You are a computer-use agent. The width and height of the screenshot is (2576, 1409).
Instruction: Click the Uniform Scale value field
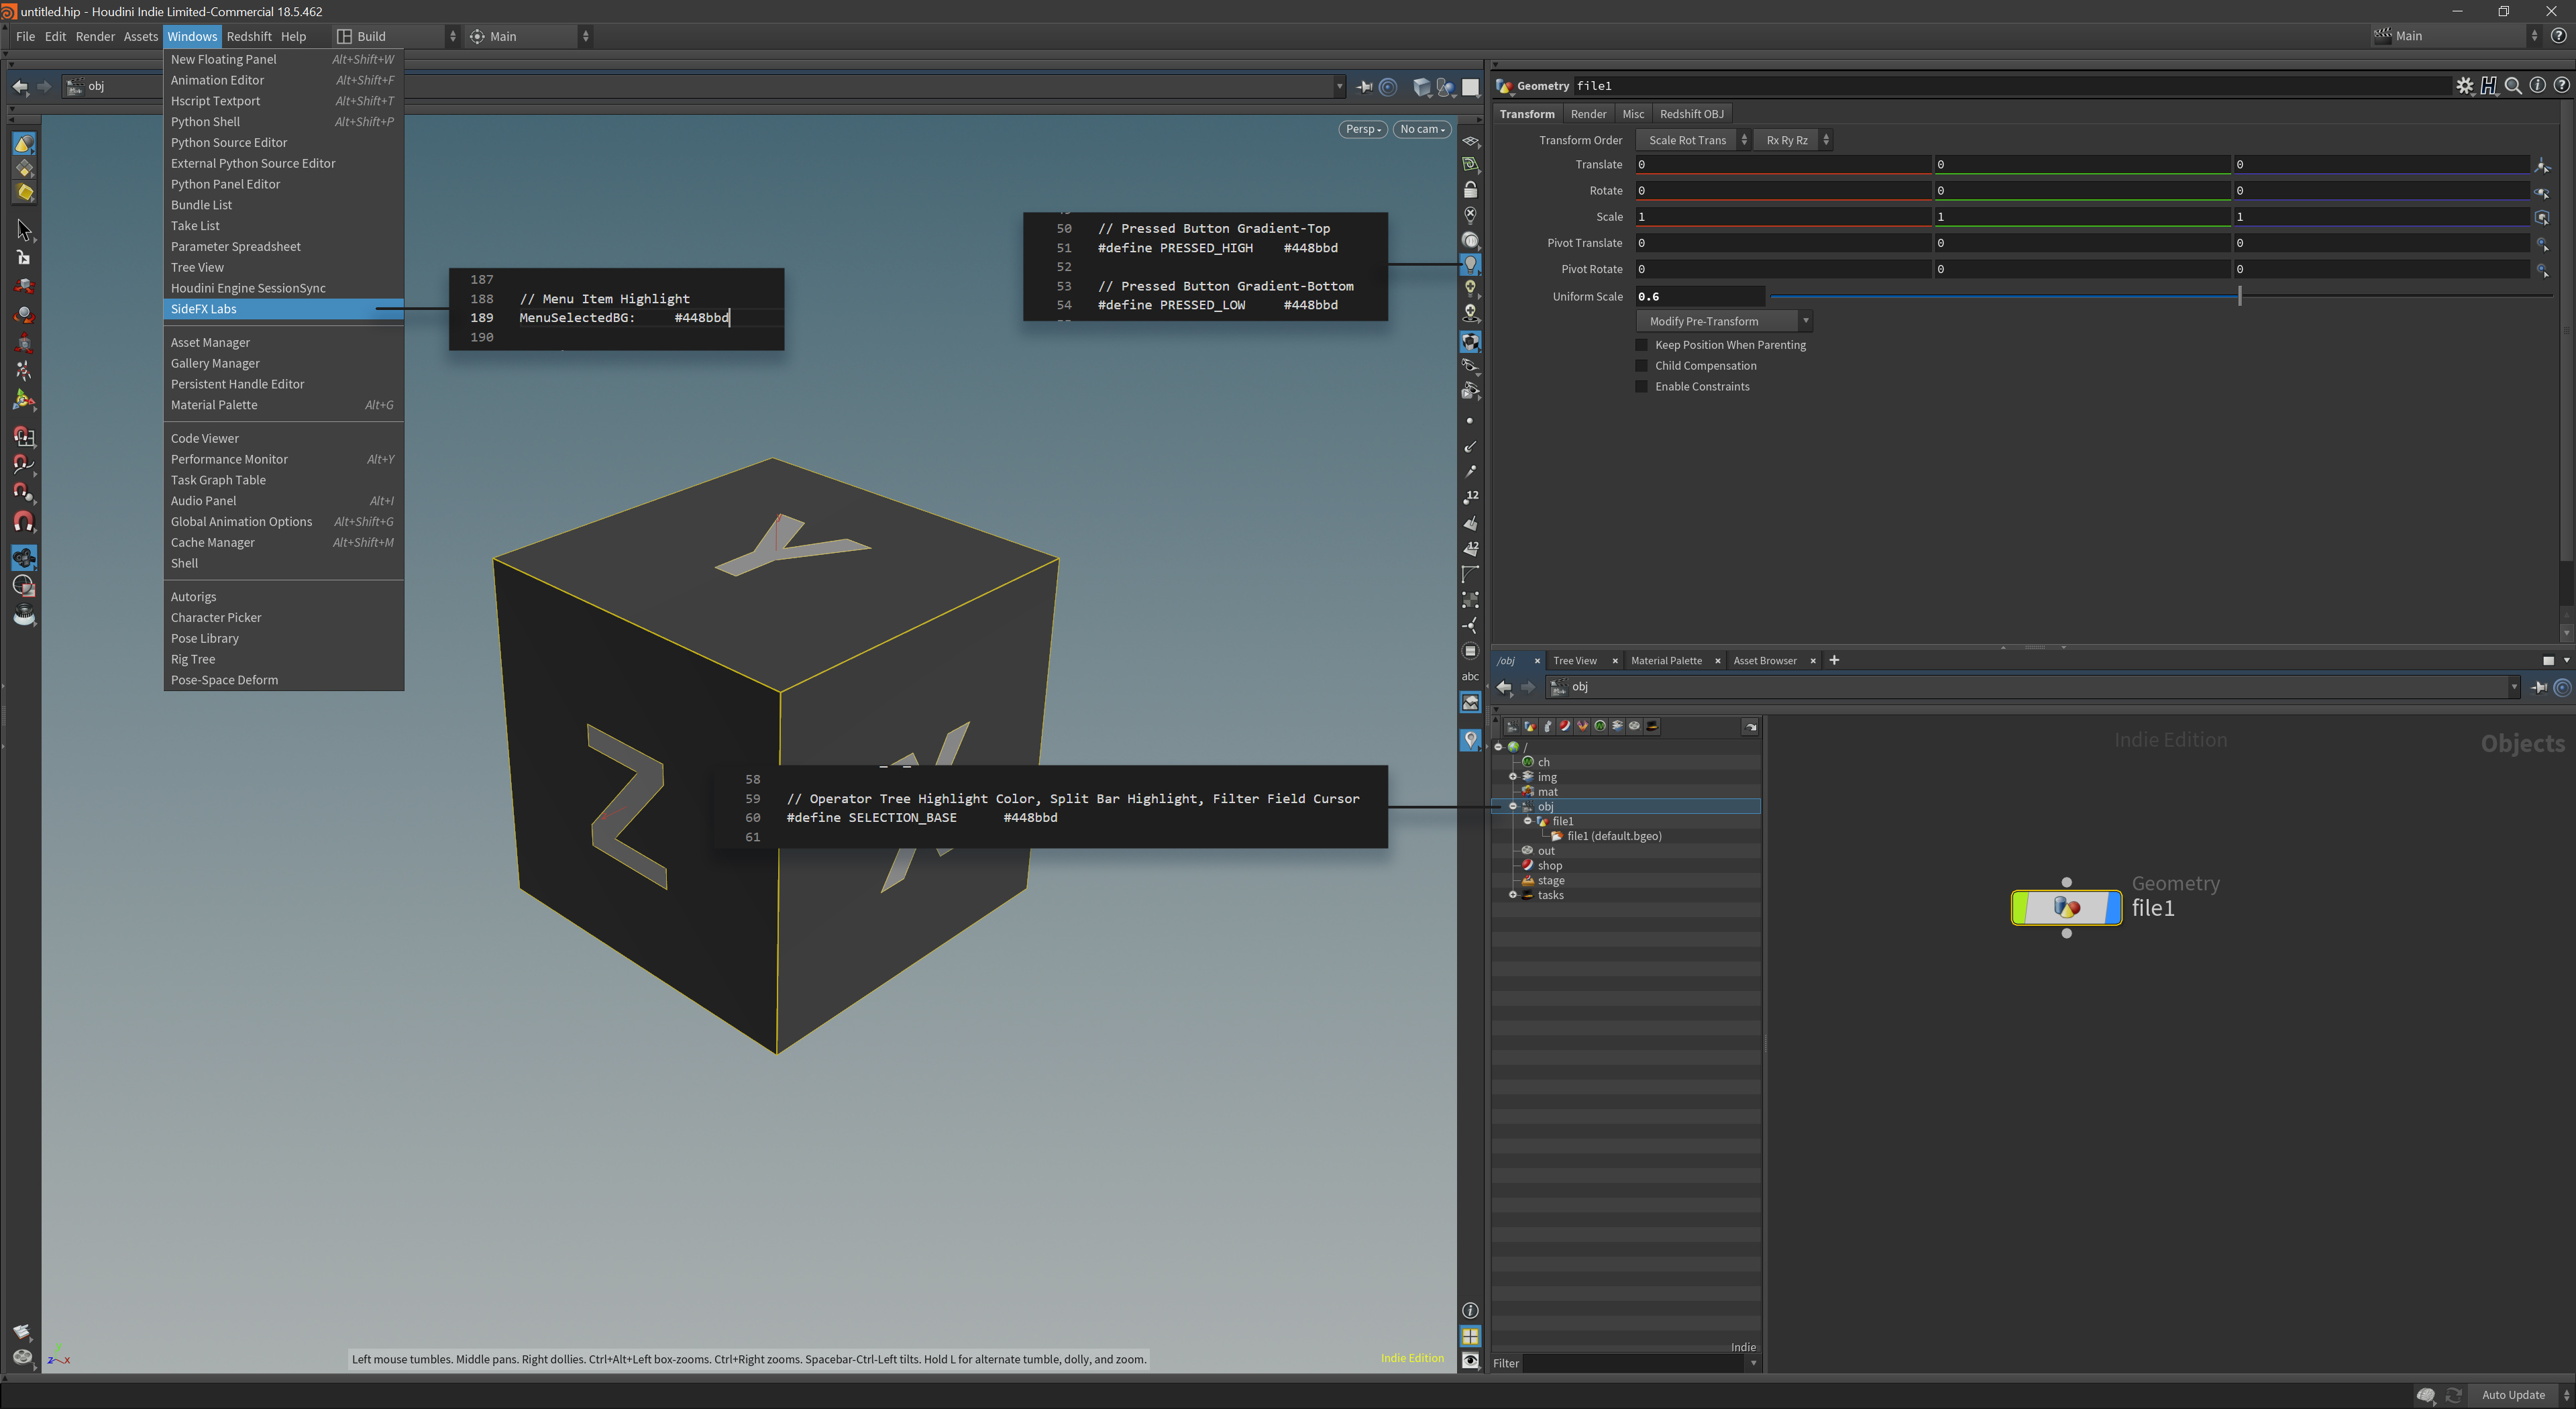pyautogui.click(x=1700, y=296)
